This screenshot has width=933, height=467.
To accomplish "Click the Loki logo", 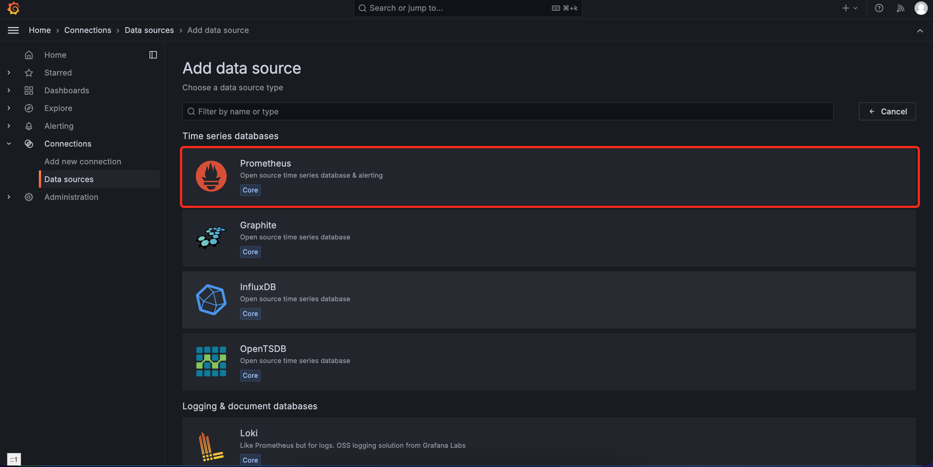I will 211,446.
